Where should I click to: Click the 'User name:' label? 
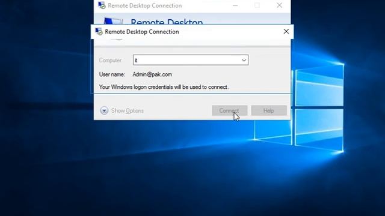pyautogui.click(x=112, y=74)
